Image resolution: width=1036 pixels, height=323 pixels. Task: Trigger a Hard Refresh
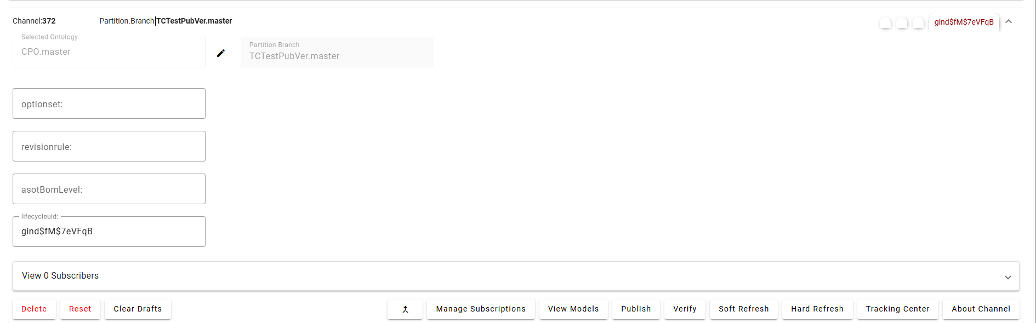tap(817, 309)
